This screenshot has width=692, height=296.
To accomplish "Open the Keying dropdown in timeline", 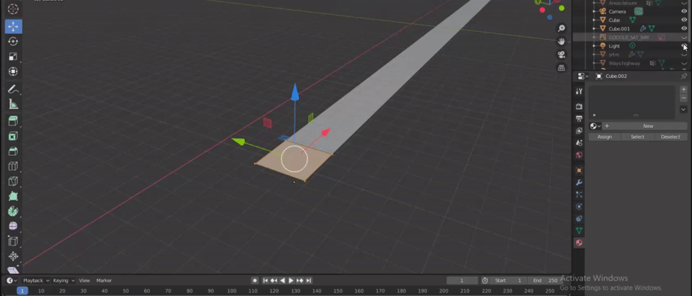I will (64, 281).
